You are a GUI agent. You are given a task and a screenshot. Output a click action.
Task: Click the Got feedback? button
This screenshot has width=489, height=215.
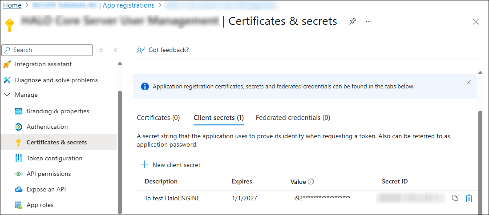[x=163, y=50]
